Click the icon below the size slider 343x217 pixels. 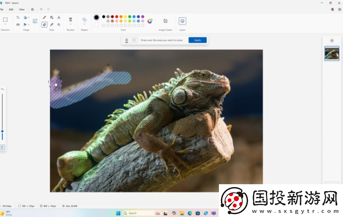[x=2, y=147]
